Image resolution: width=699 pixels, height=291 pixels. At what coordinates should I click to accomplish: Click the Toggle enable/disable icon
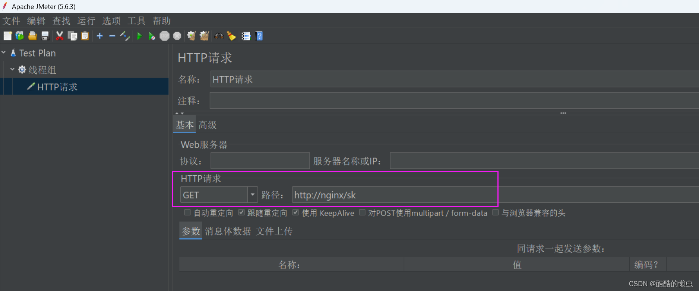point(125,36)
